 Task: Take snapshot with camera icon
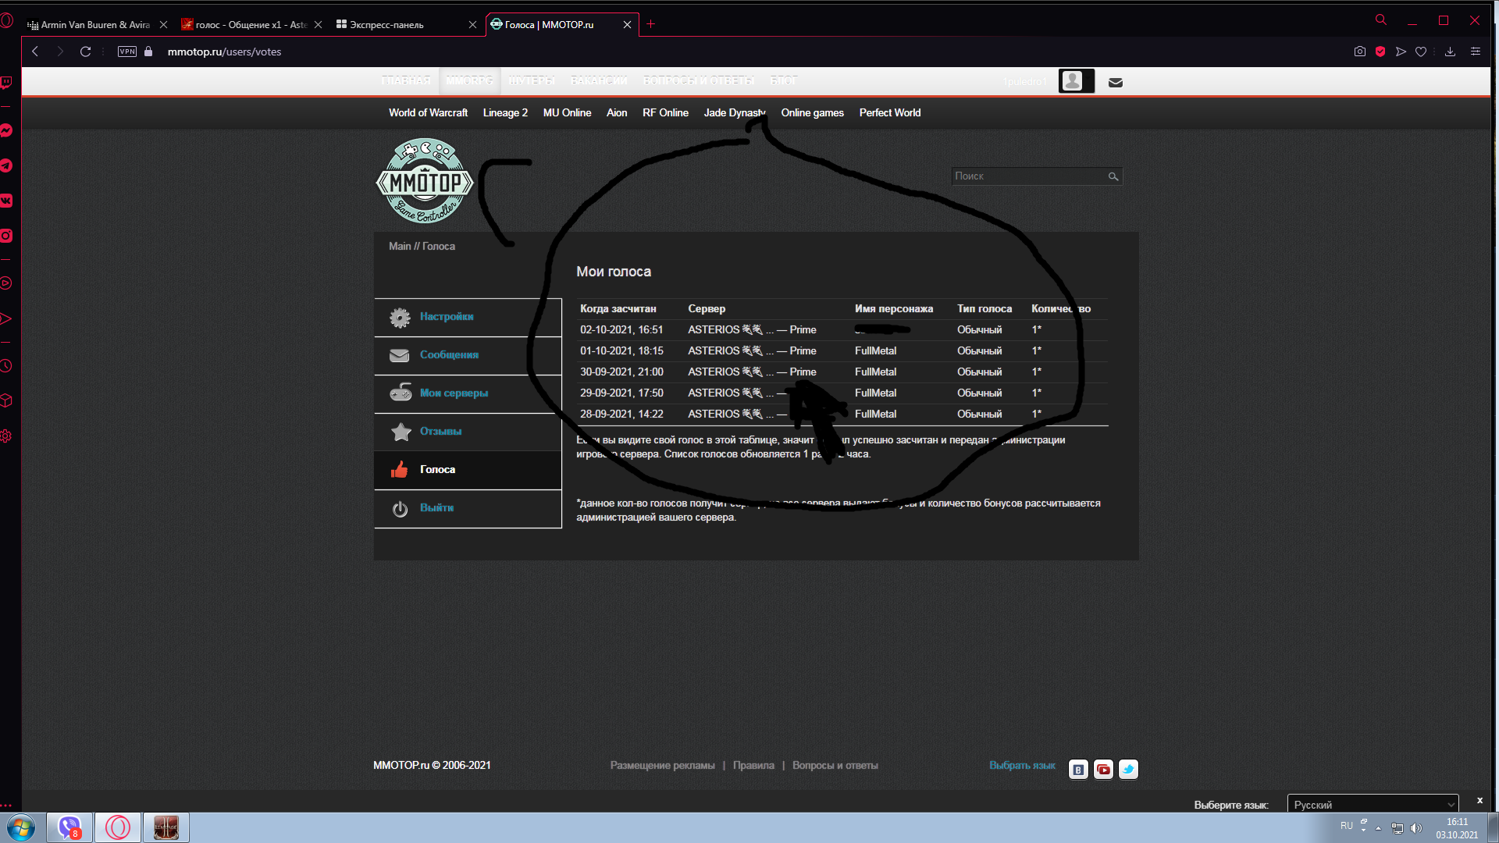coord(1360,52)
